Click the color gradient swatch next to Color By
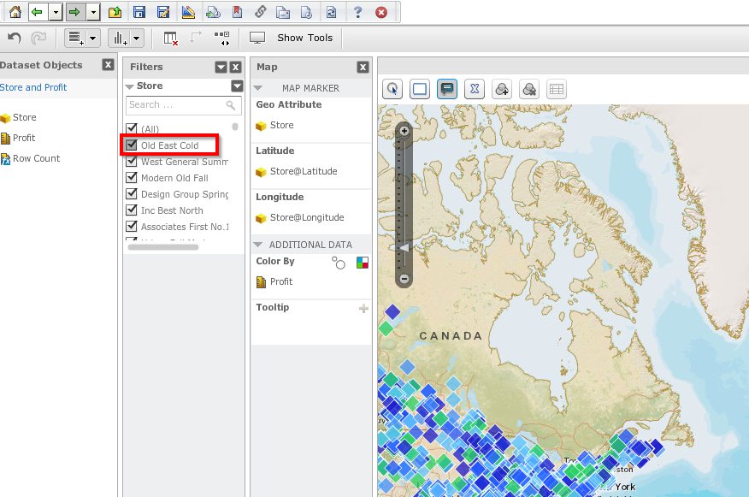Image resolution: width=749 pixels, height=497 pixels. pos(362,261)
